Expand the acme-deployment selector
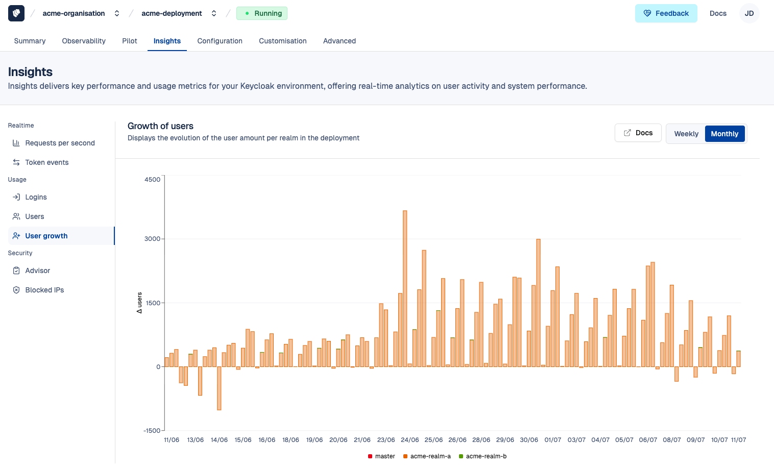This screenshot has height=467, width=774. (x=214, y=14)
